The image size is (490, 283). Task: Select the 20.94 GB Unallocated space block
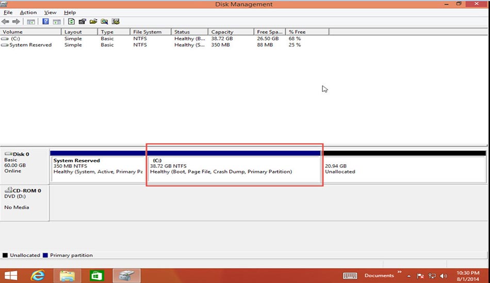404,166
